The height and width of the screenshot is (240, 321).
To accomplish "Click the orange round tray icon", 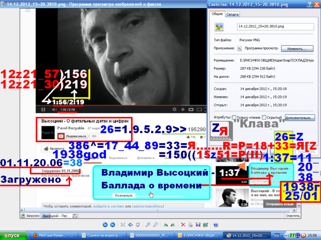I will [303, 235].
